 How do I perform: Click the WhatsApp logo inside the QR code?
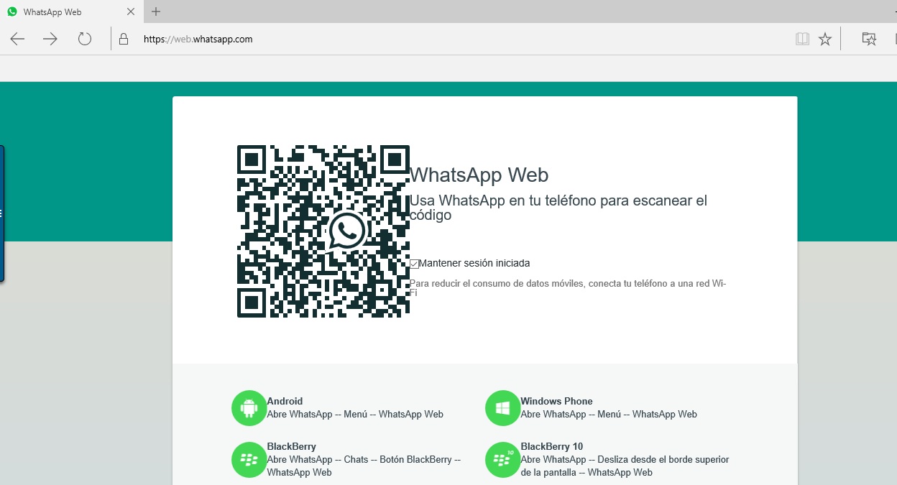click(346, 231)
